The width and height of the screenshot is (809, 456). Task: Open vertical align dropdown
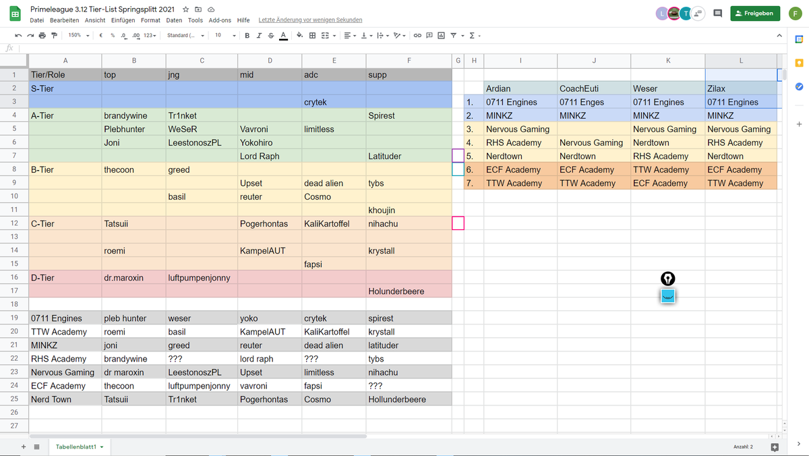pos(366,35)
